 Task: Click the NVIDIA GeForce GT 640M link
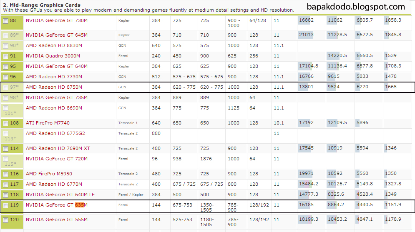coord(57,66)
